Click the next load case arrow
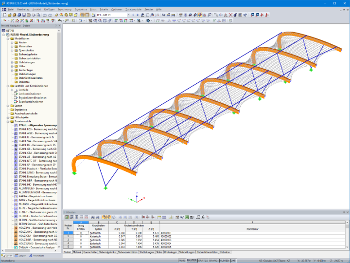Screen dimensions: 350x263 (138, 15)
